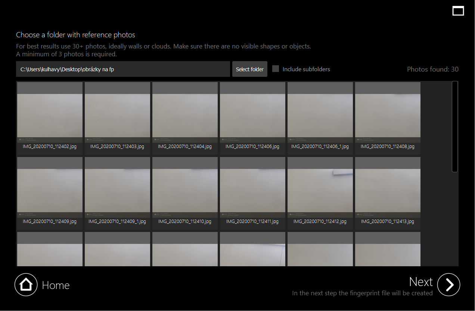
Task: Select thumbnail IMG_20200710_112403.jpg
Action: [117, 116]
